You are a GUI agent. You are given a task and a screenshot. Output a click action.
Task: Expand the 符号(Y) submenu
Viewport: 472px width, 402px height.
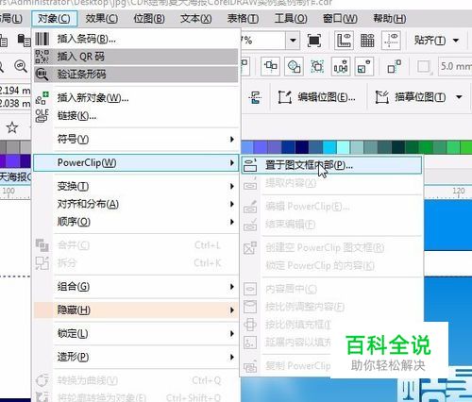pyautogui.click(x=136, y=139)
